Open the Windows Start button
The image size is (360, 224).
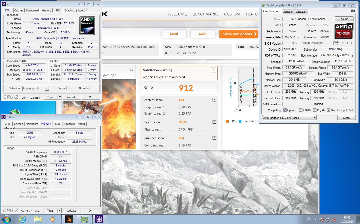7,219
